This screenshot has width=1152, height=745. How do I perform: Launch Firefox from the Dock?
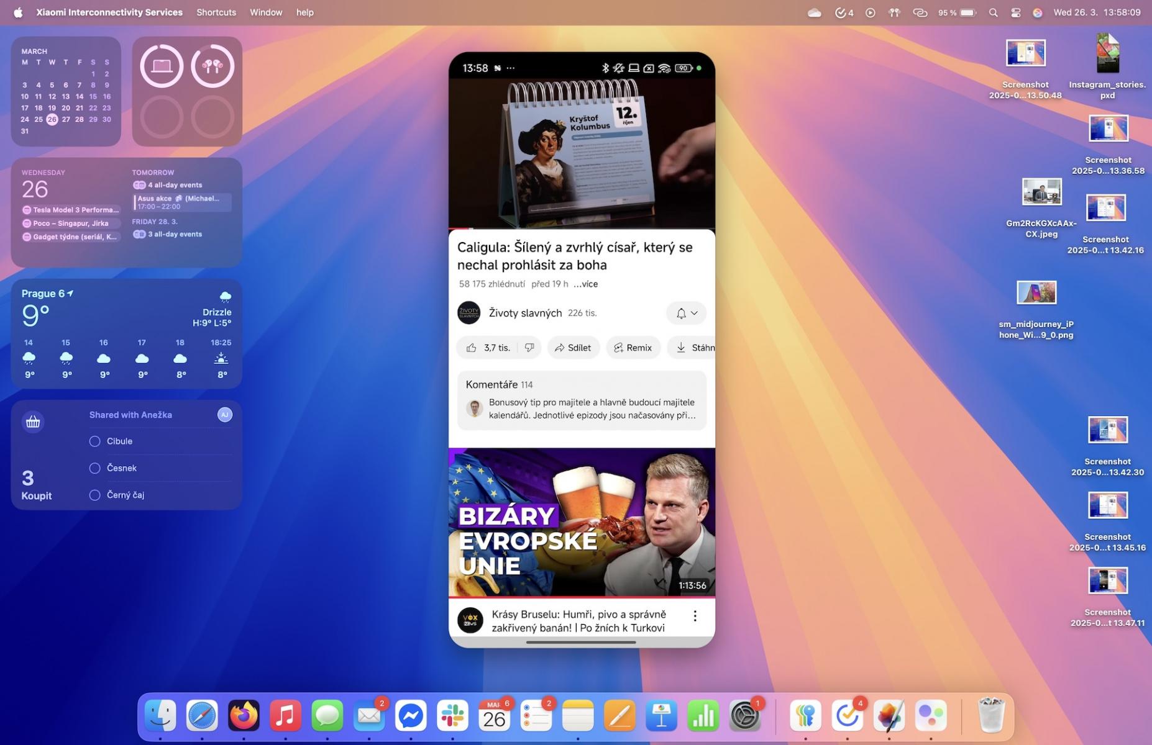(x=244, y=716)
